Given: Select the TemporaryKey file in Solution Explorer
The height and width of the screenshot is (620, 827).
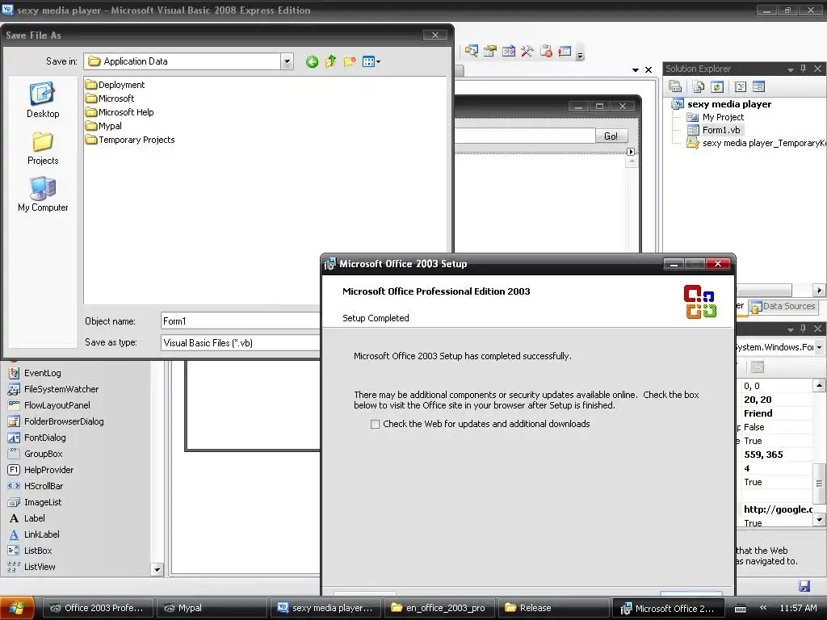Looking at the screenshot, I should [x=756, y=143].
